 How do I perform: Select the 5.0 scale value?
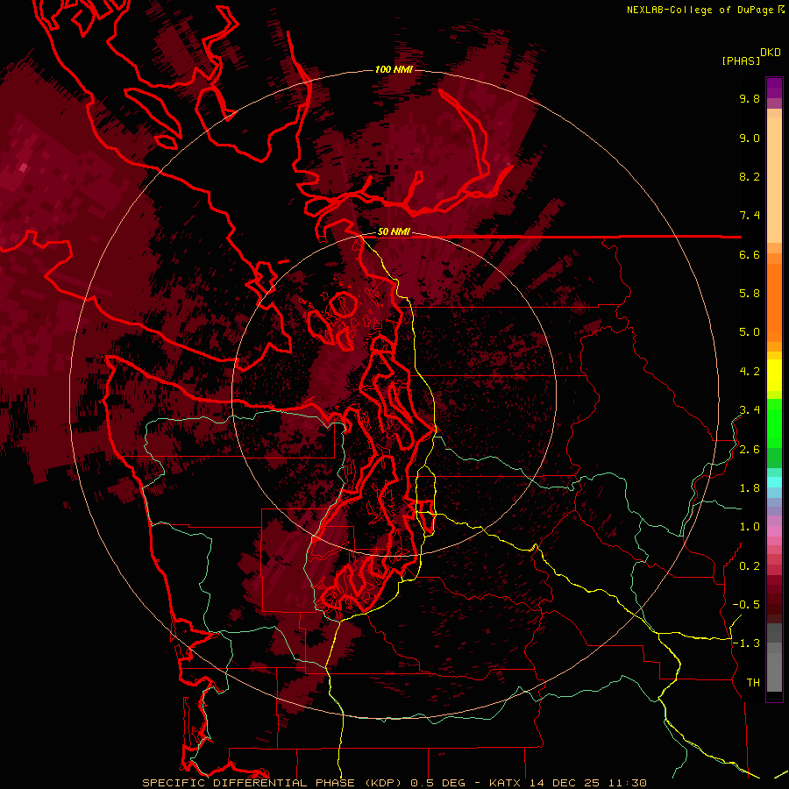click(x=750, y=332)
